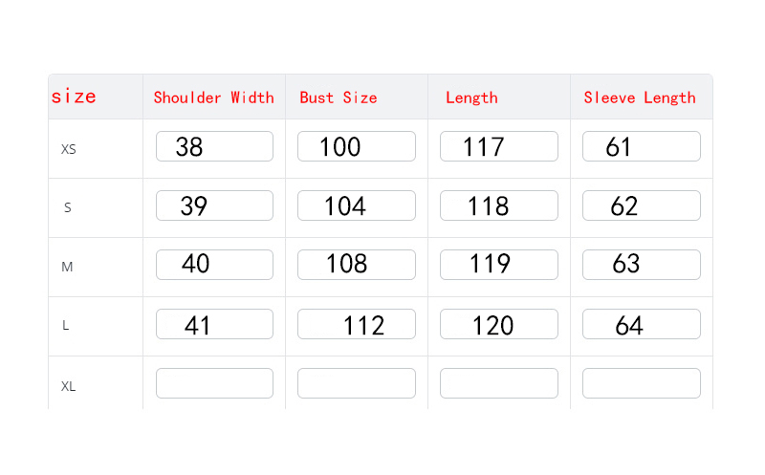This screenshot has height=475, width=765.
Task: Click the empty XL Shoulder Width field
Action: point(214,383)
